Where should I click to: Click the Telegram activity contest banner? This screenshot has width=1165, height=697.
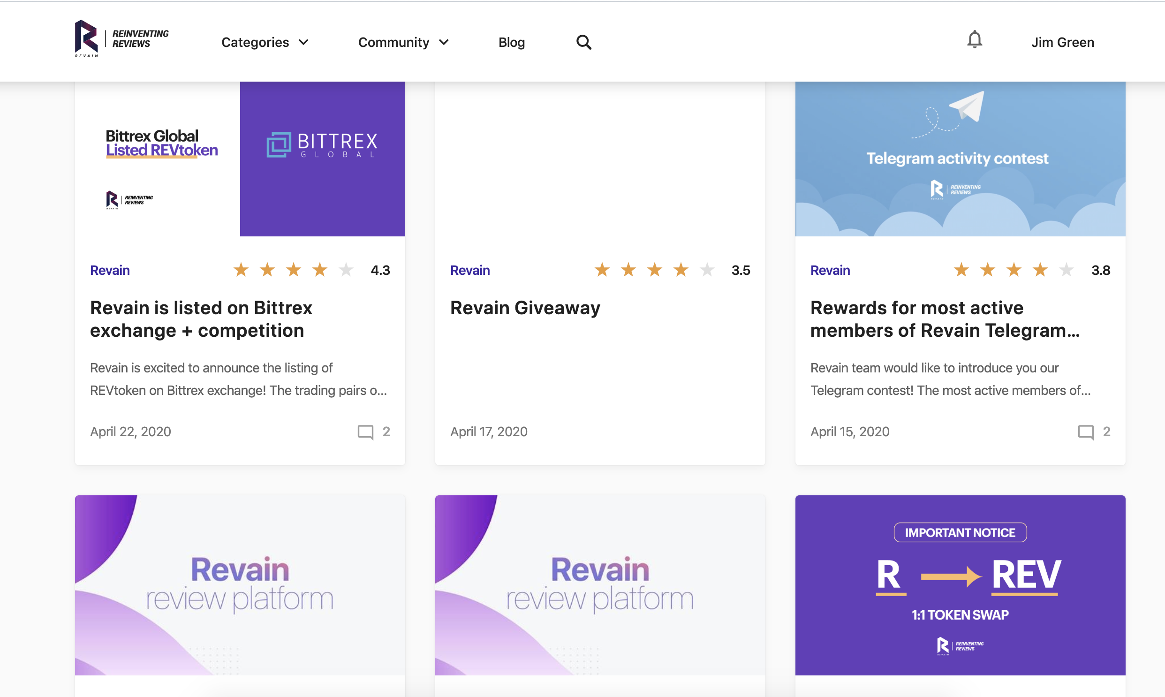960,159
